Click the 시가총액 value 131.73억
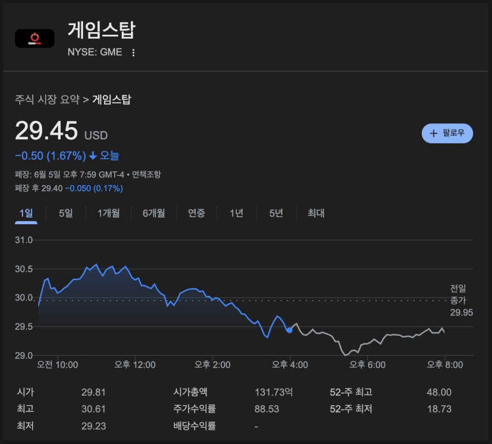This screenshot has height=444, width=492. [x=274, y=392]
